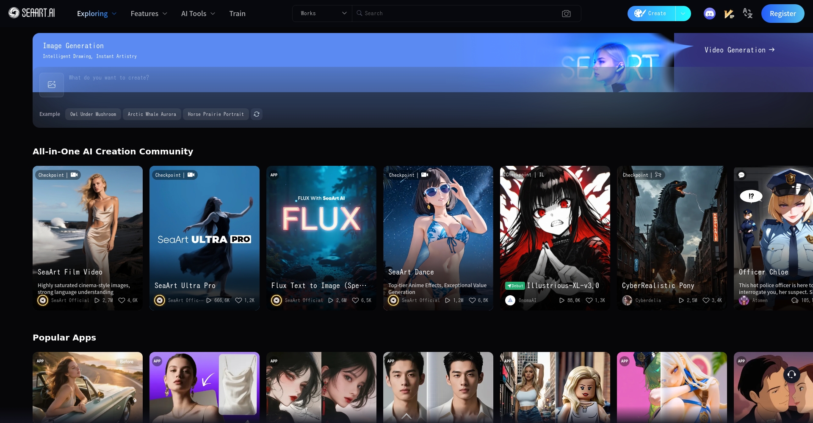Click heart icon on CyberRealistic Pony card

point(706,300)
